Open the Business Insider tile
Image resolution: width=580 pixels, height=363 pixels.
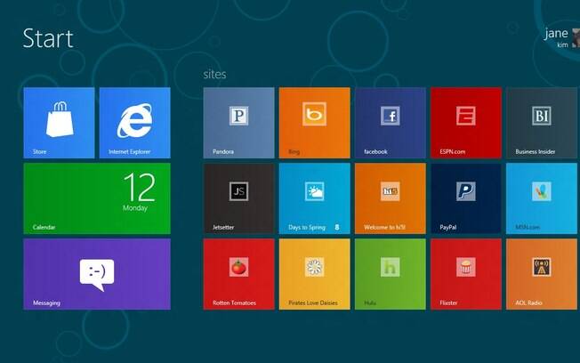pos(542,123)
